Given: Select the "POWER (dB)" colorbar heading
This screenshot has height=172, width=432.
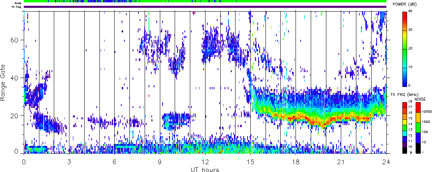Looking at the screenshot, I should [405, 4].
